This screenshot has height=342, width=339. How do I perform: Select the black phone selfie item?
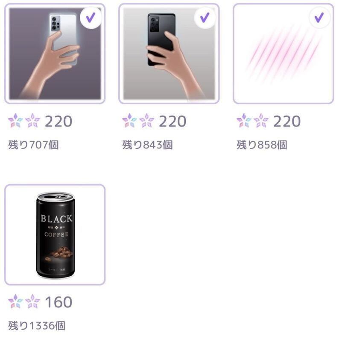[169, 54]
